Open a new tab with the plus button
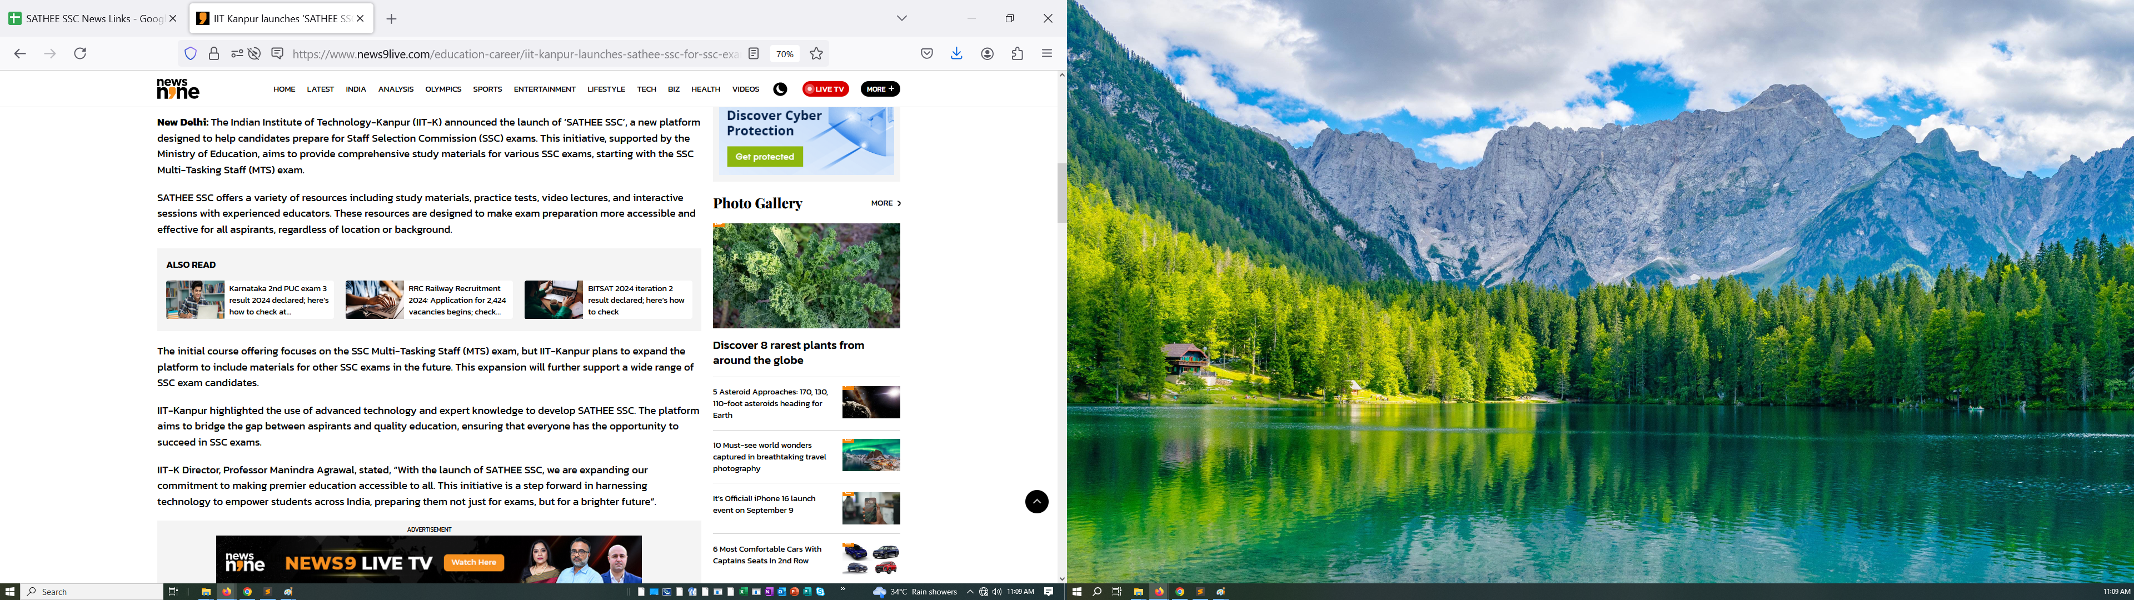 (x=392, y=19)
